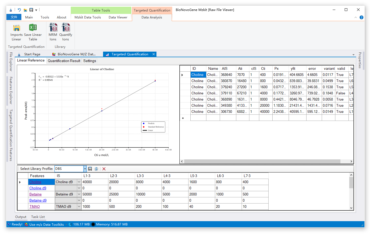Click the valid column header

342,68
